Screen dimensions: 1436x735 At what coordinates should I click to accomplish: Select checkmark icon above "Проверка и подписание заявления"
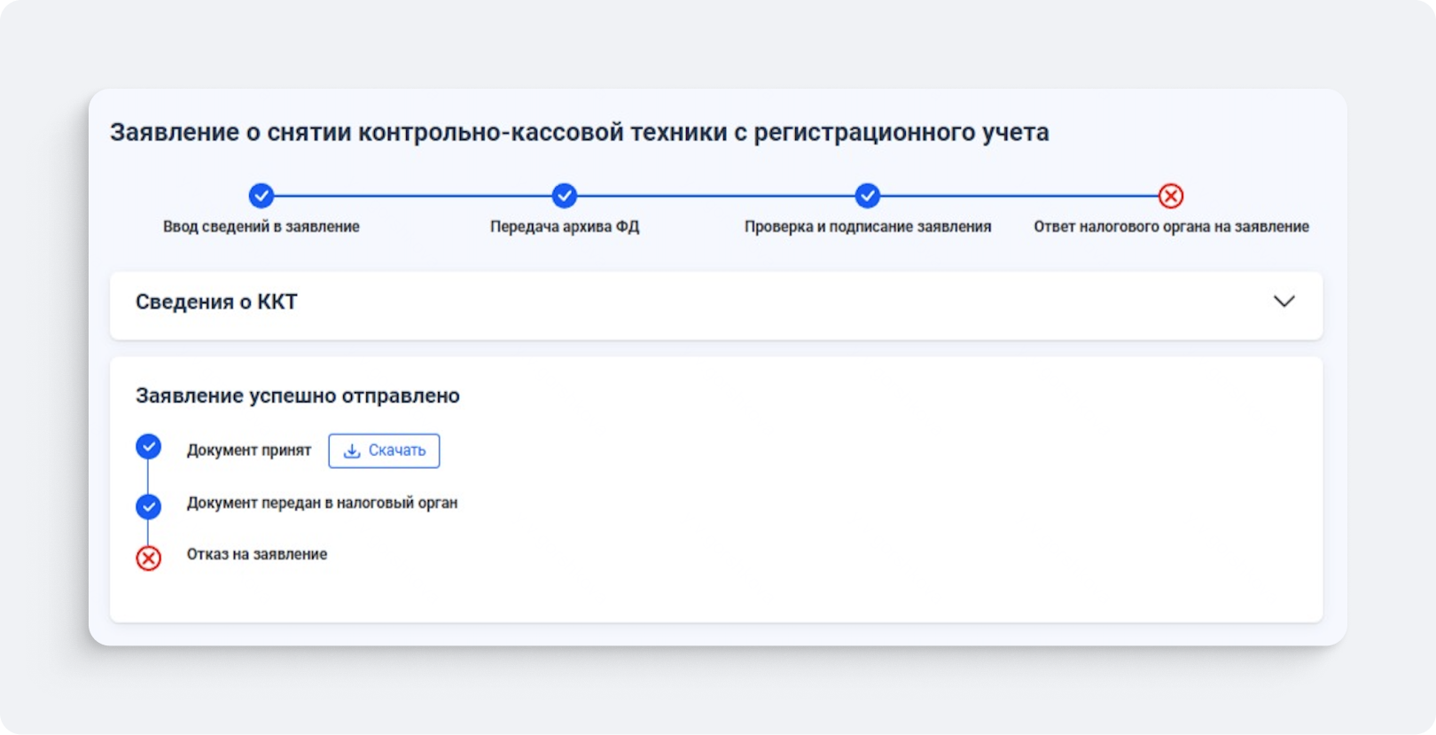tap(867, 196)
